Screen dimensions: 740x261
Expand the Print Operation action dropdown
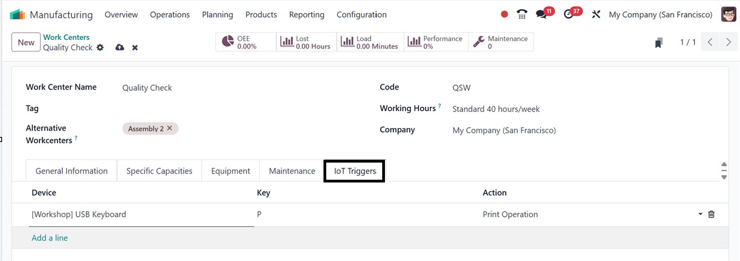700,214
